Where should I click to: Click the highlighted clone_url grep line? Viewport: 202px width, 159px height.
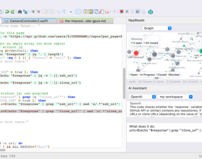(61, 111)
